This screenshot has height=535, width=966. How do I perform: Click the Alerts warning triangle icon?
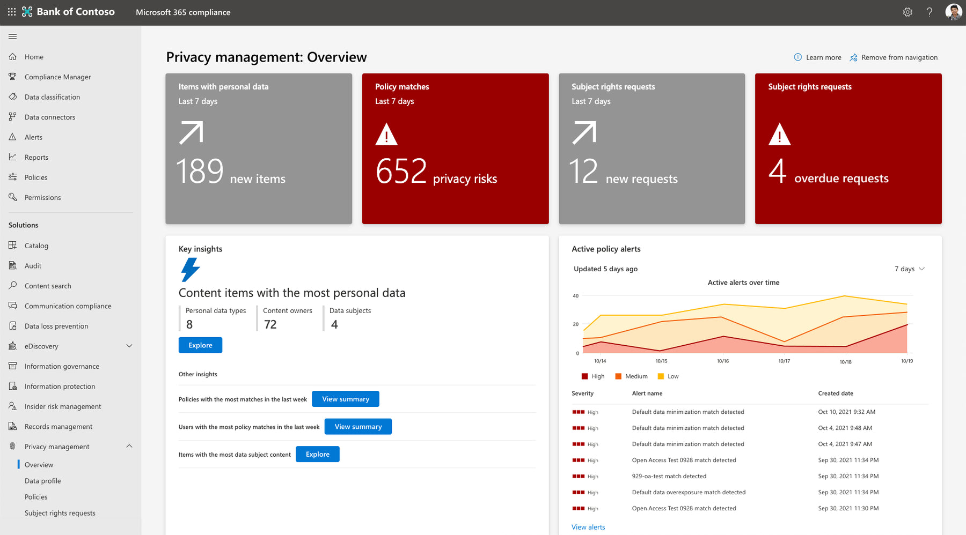point(13,137)
